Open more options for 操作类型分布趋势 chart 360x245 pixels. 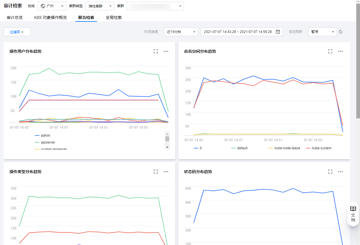[x=166, y=172]
